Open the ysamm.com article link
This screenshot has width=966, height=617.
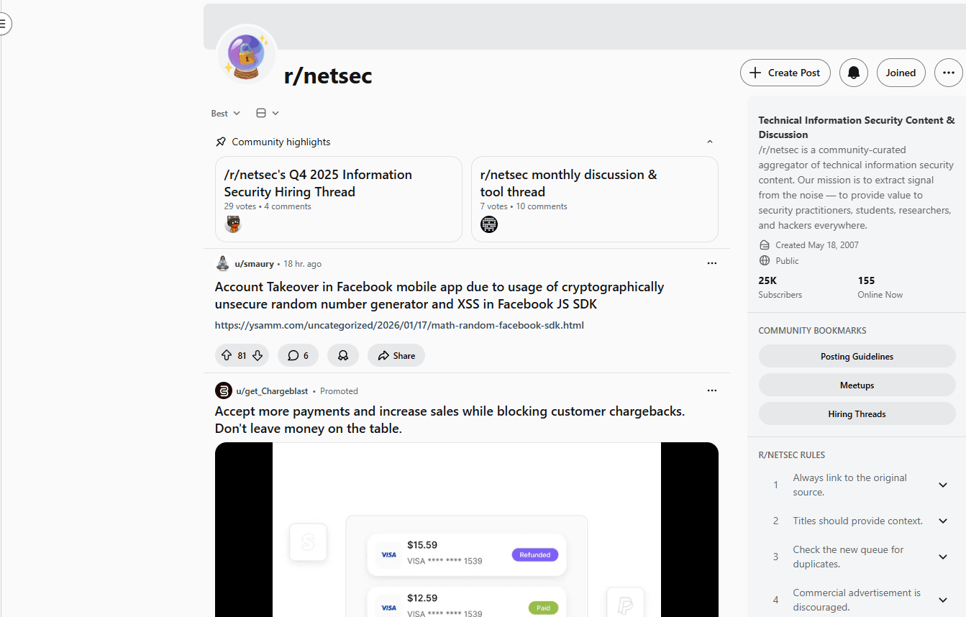point(399,325)
